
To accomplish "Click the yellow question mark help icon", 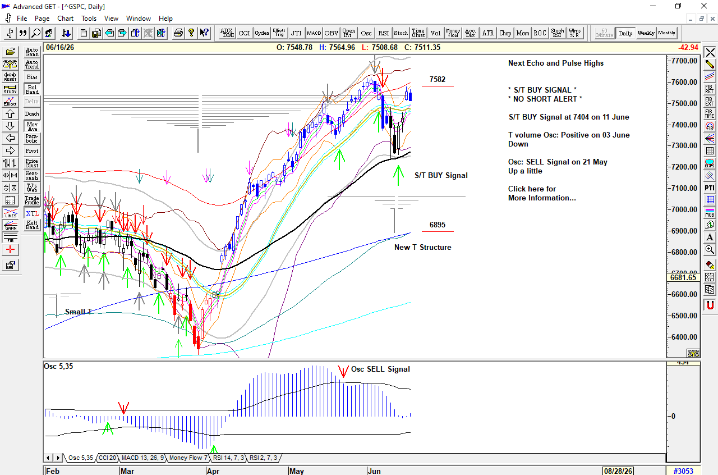I will tap(191, 33).
